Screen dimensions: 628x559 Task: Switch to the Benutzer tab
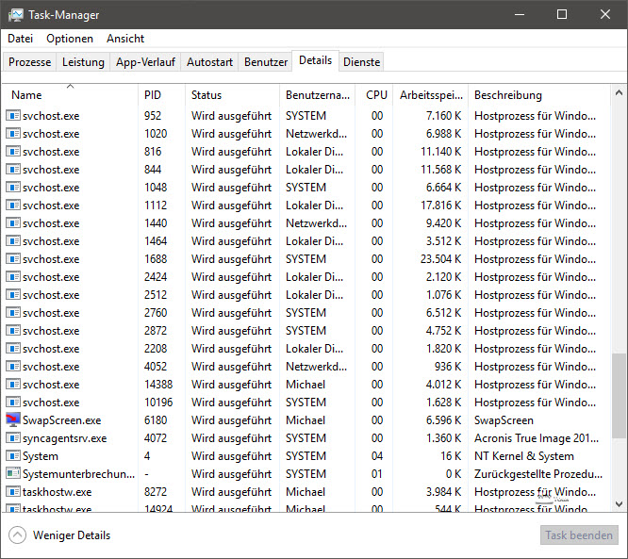coord(266,62)
